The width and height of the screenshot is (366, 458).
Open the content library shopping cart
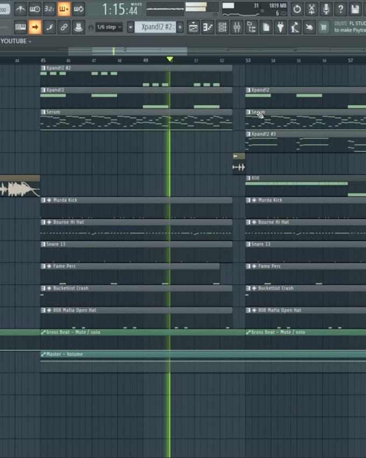pos(323,27)
